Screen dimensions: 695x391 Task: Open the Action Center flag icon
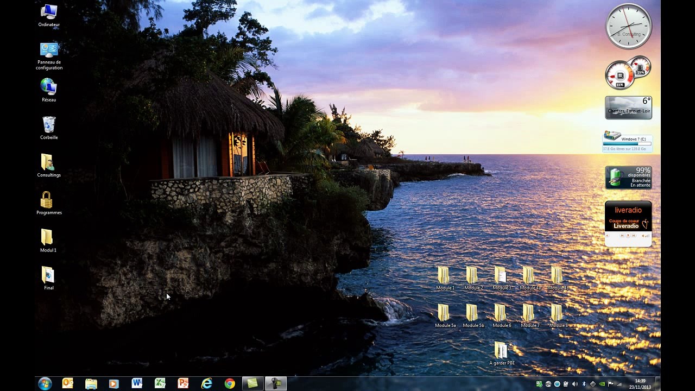(x=610, y=384)
